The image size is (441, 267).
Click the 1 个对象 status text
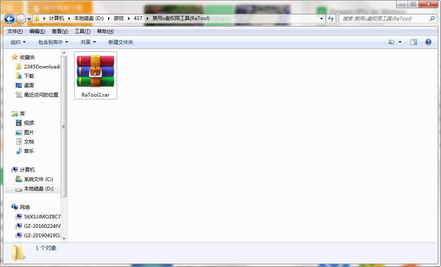(46, 248)
